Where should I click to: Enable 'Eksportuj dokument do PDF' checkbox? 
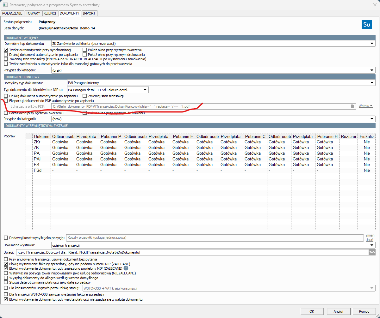pos(6,100)
